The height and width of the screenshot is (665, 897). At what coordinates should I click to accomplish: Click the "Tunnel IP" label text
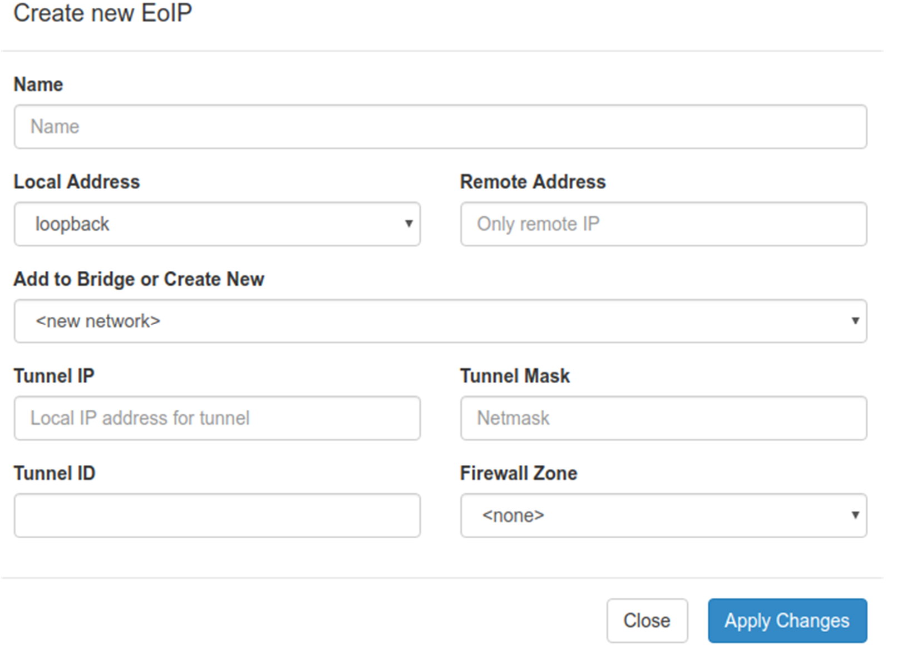tap(54, 376)
